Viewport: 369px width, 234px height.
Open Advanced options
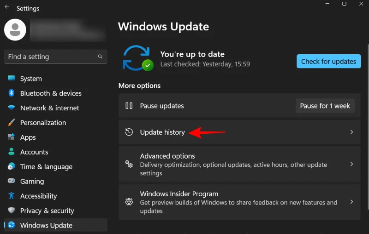click(239, 164)
